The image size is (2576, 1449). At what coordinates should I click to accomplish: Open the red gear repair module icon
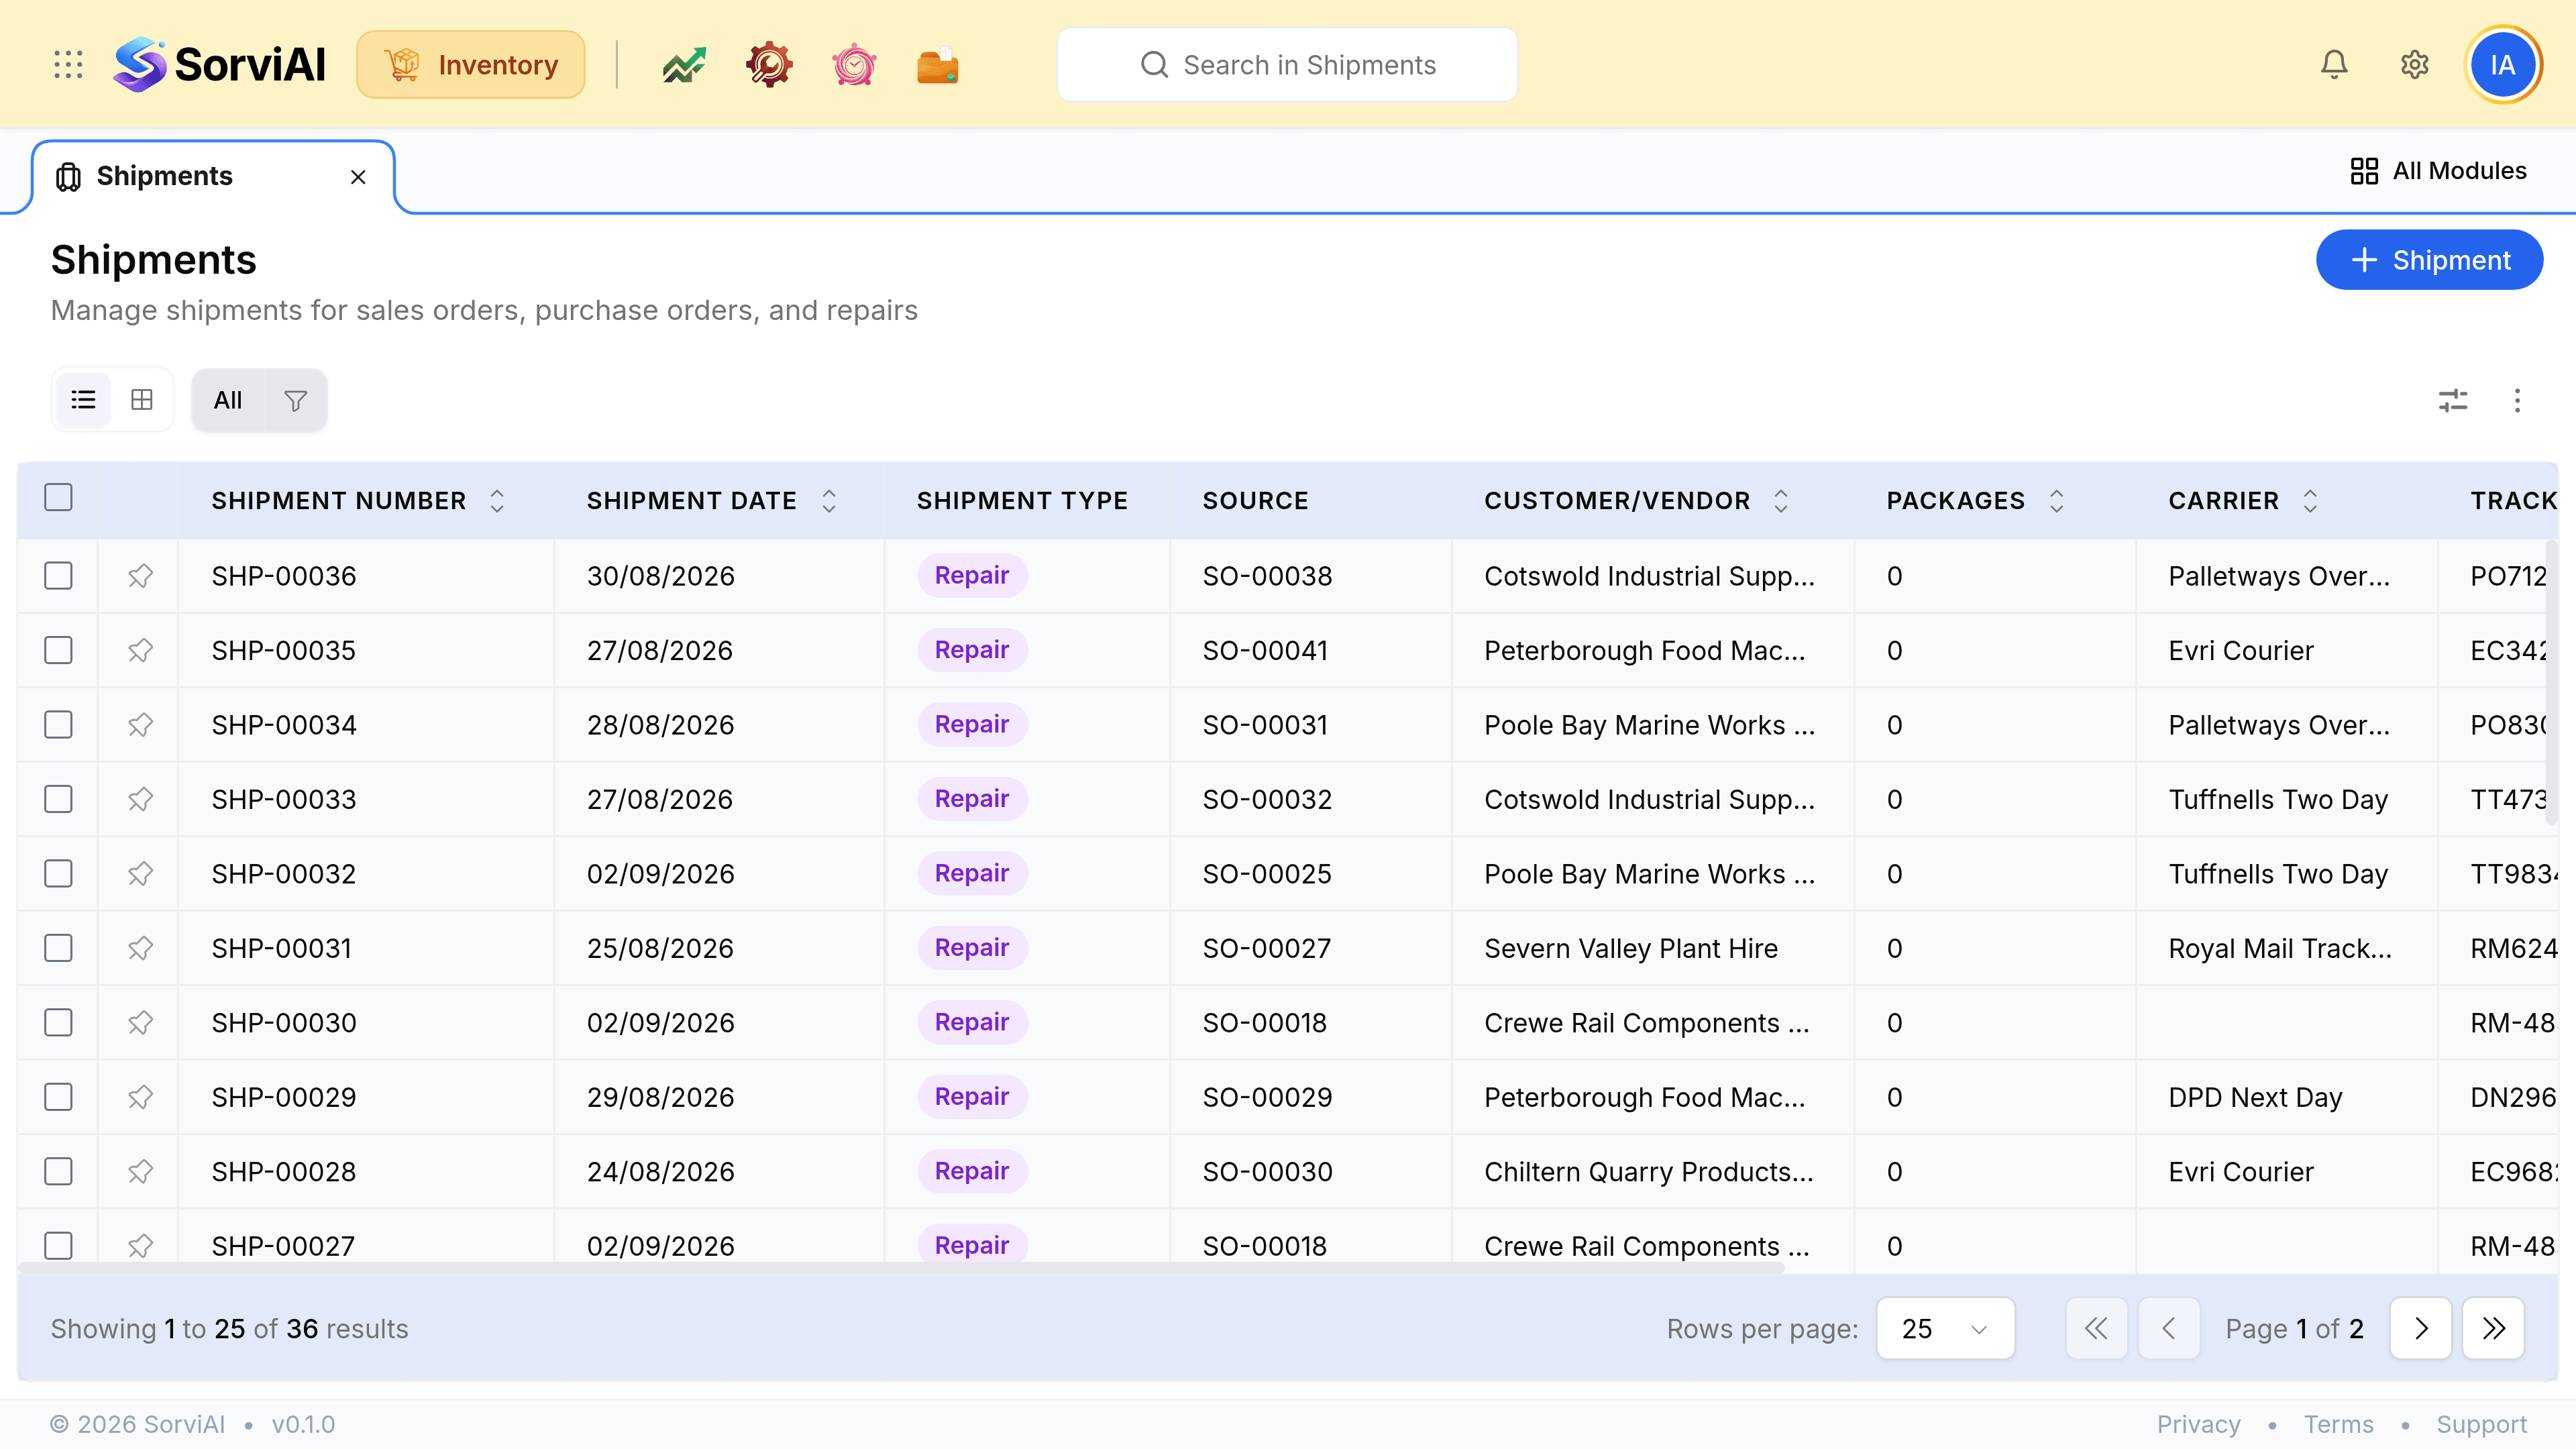point(769,65)
